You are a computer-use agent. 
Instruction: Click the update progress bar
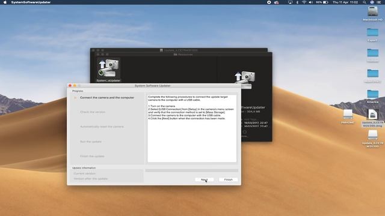coord(191,170)
